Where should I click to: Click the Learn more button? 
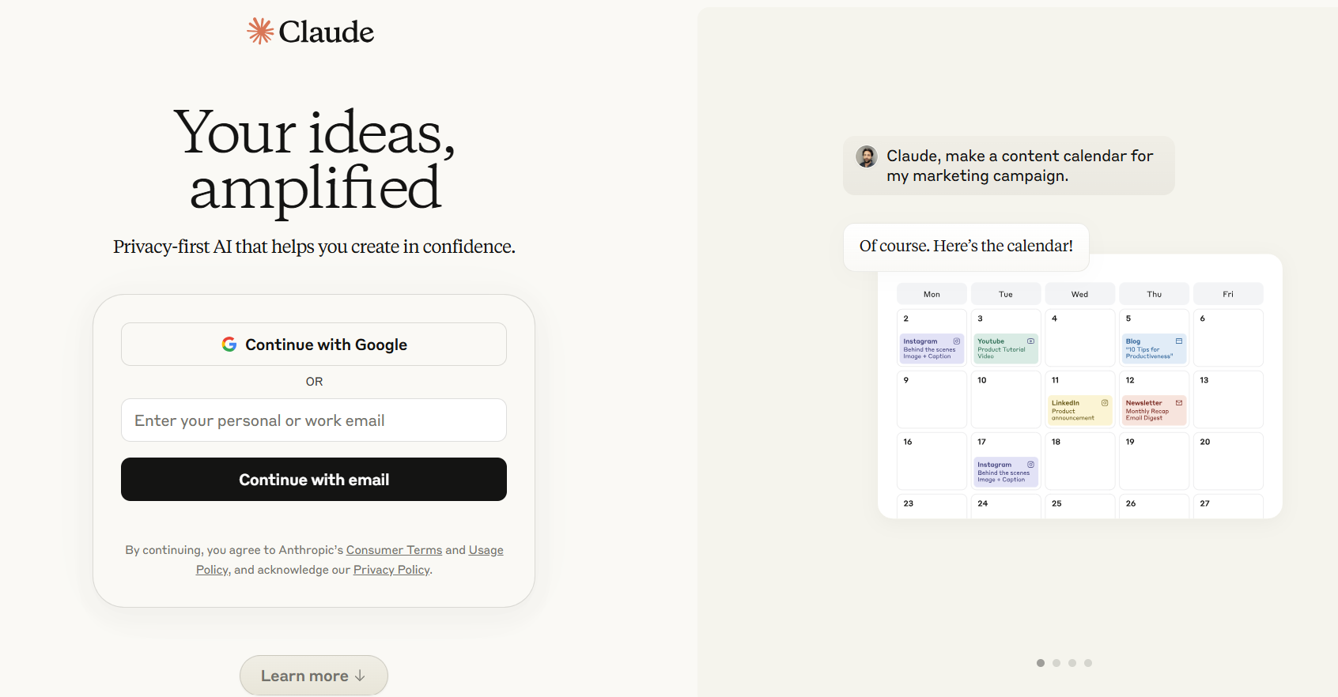click(314, 676)
